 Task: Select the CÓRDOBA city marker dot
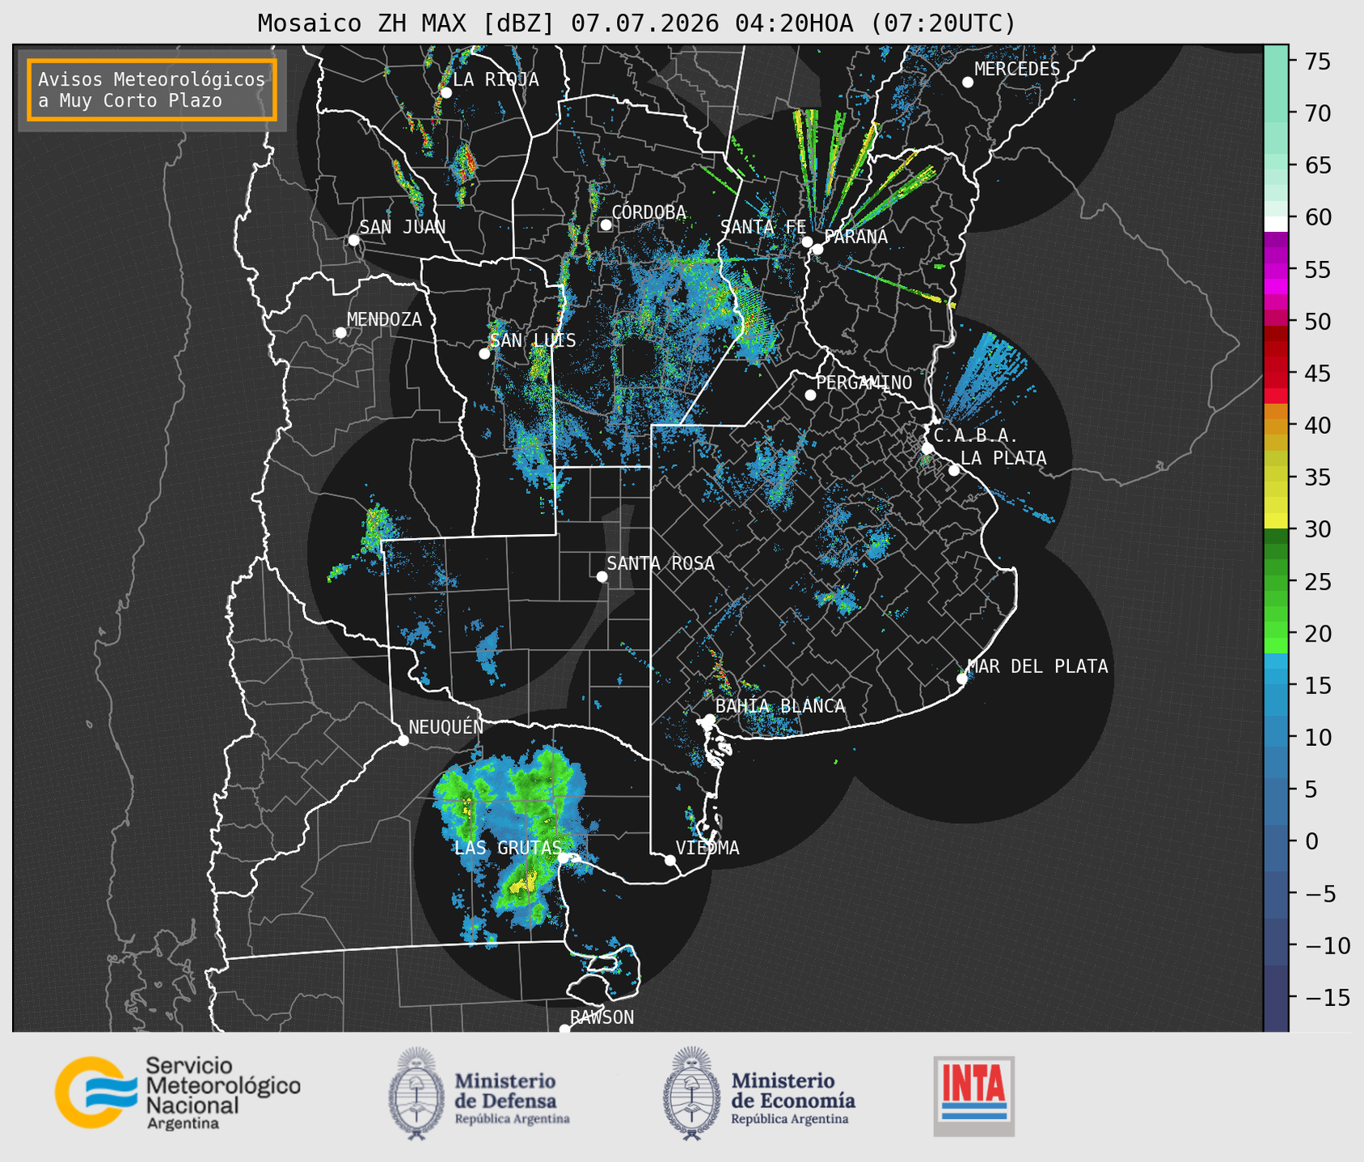606,225
